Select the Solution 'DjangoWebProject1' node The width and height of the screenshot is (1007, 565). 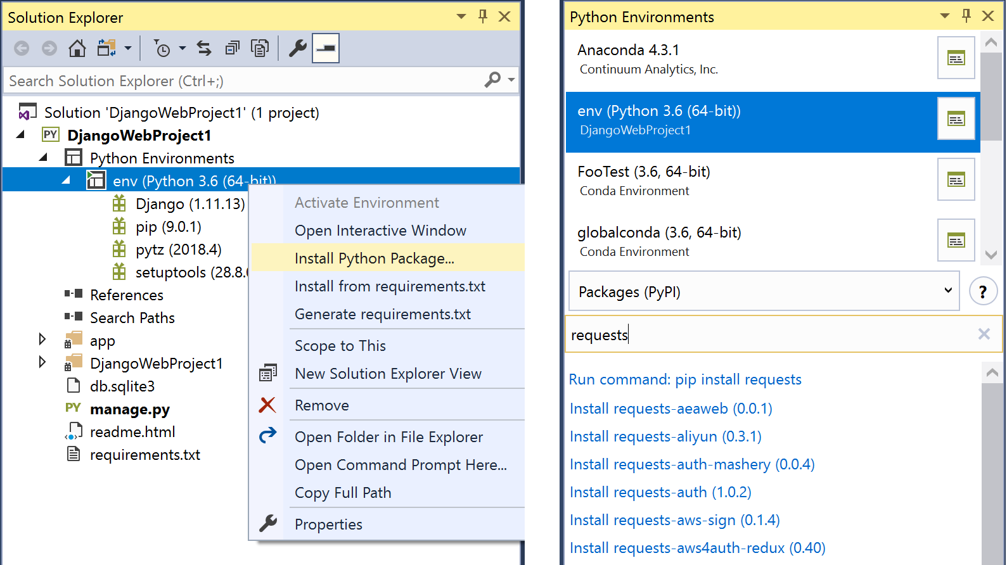coord(181,113)
